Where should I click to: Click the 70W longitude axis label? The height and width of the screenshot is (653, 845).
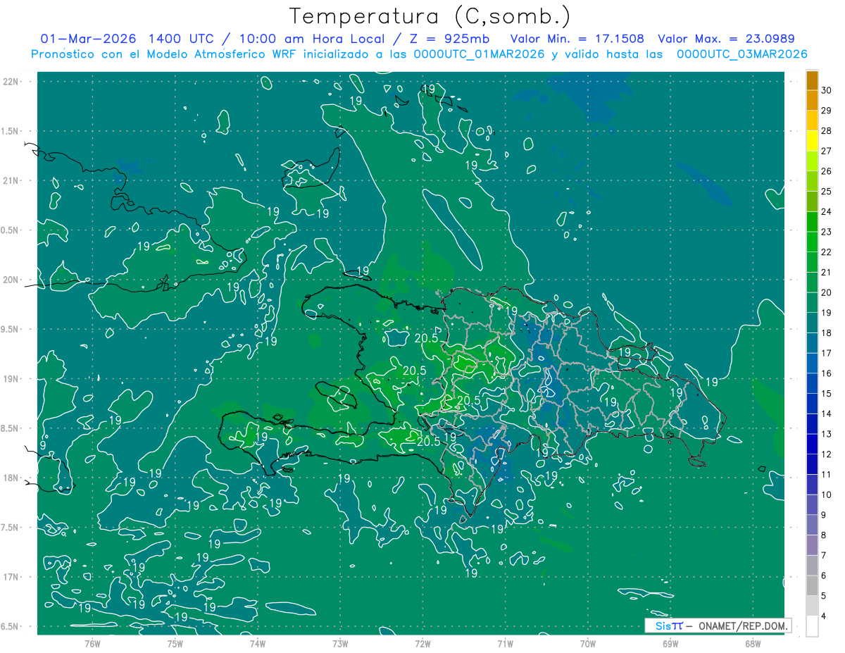pos(588,644)
